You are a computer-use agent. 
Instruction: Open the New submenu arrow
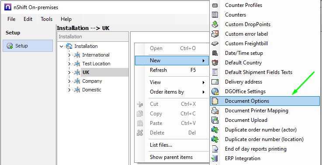tap(204, 61)
